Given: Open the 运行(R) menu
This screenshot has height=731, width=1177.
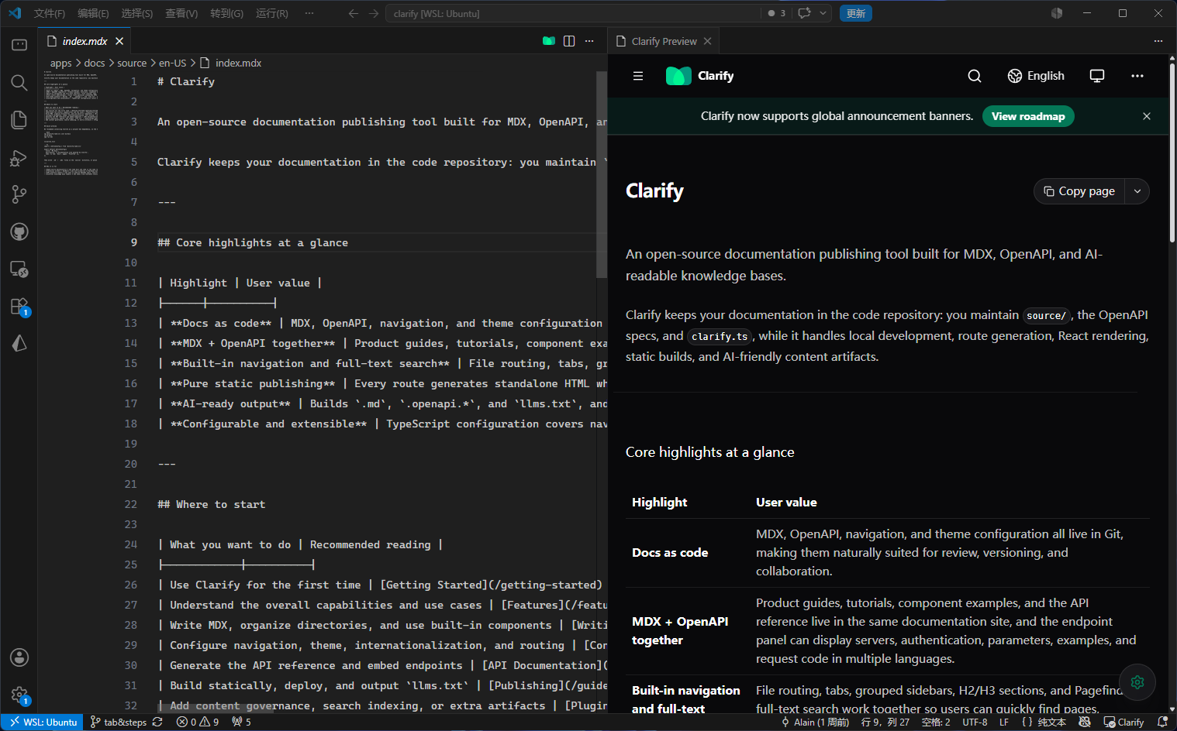Looking at the screenshot, I should pyautogui.click(x=272, y=13).
